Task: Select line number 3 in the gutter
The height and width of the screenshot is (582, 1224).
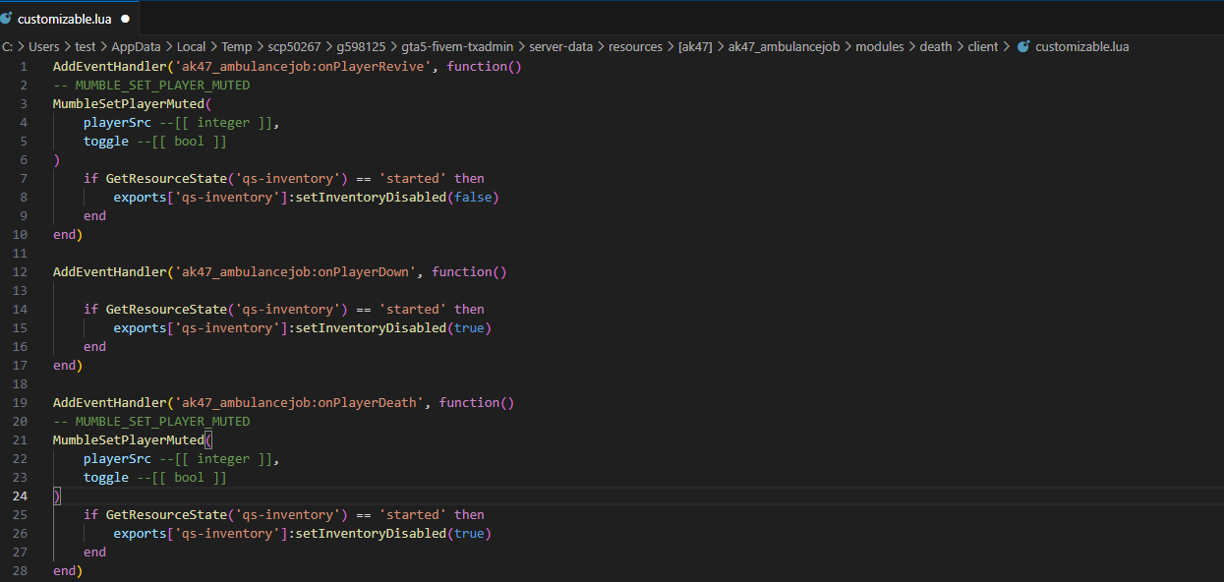Action: tap(24, 104)
